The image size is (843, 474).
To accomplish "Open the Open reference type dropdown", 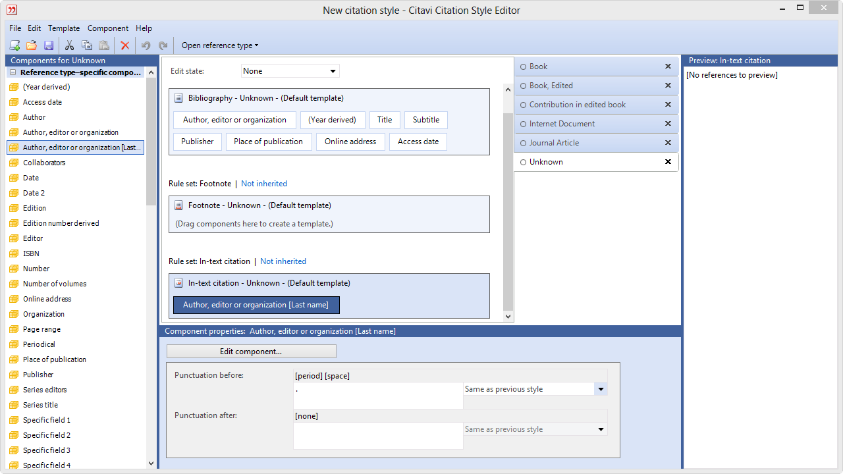I will pyautogui.click(x=220, y=45).
